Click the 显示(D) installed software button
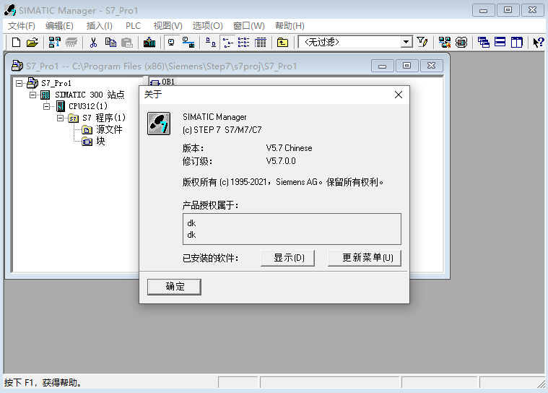Image resolution: width=548 pixels, height=393 pixels. pos(287,258)
